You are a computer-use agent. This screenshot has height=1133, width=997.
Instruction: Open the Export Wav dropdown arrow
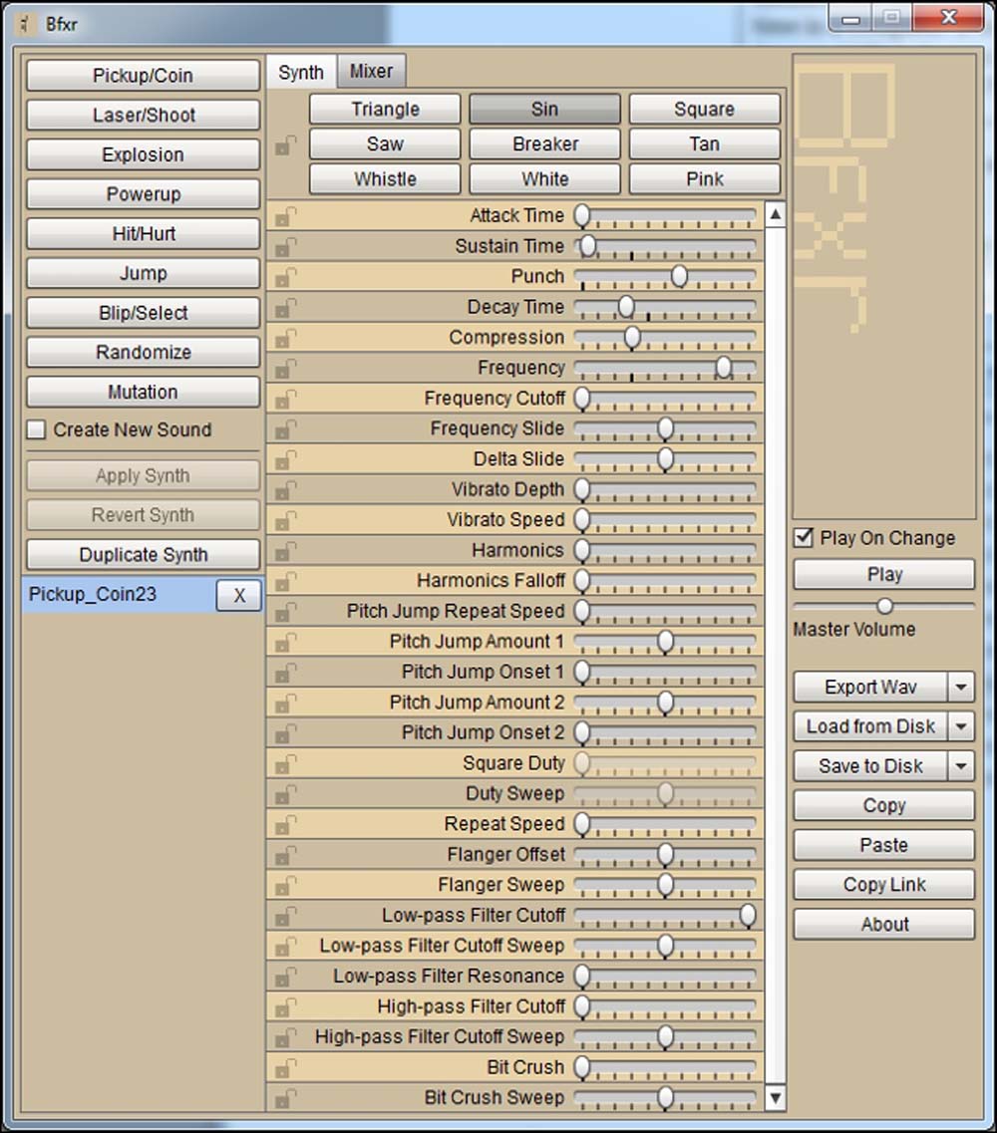pyautogui.click(x=961, y=688)
